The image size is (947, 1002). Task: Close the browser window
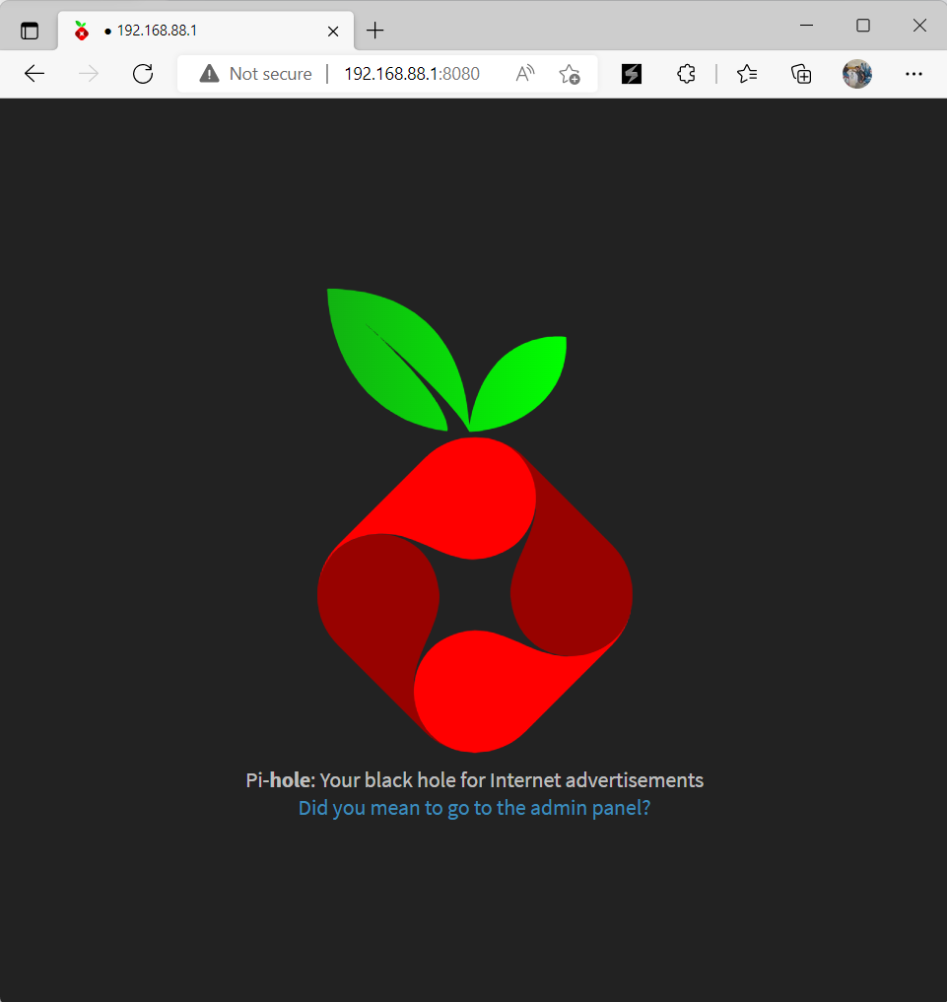click(x=919, y=26)
